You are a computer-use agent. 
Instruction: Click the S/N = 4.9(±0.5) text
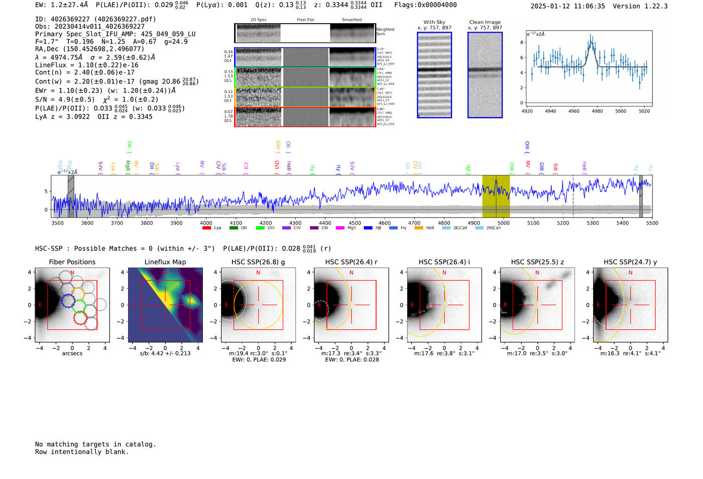[65, 100]
